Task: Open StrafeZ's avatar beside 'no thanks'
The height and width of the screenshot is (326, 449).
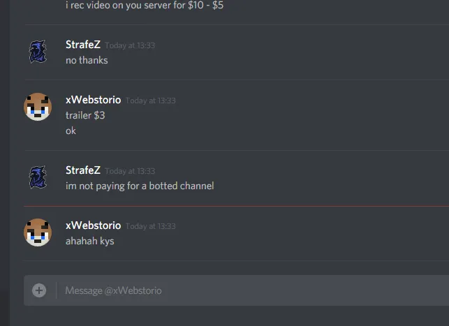Action: [38, 52]
